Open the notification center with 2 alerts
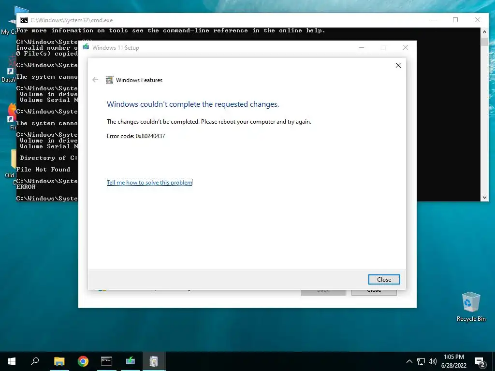Viewport: 495px width, 371px height. 480,362
